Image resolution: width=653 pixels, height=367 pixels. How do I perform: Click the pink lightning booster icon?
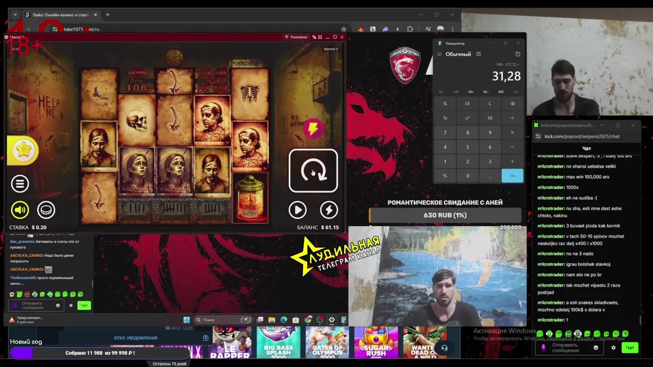point(313,128)
